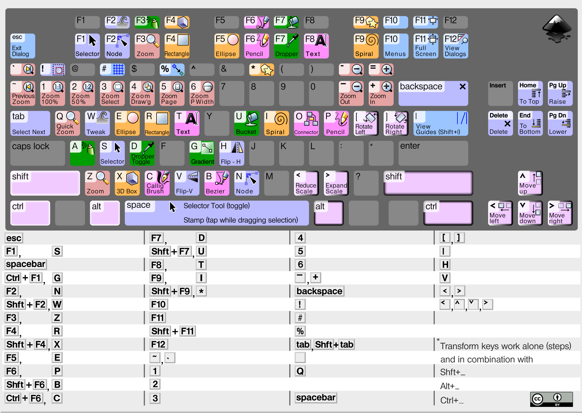Screen dimensions: 582x413
Task: Click the esc Exit Dialog key
Action: 23,46
